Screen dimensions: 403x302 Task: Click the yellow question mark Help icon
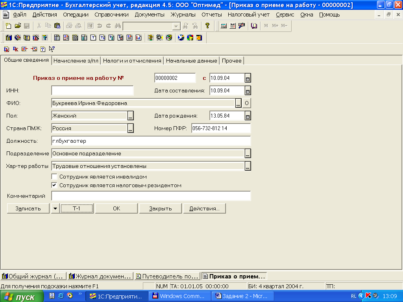(x=207, y=26)
